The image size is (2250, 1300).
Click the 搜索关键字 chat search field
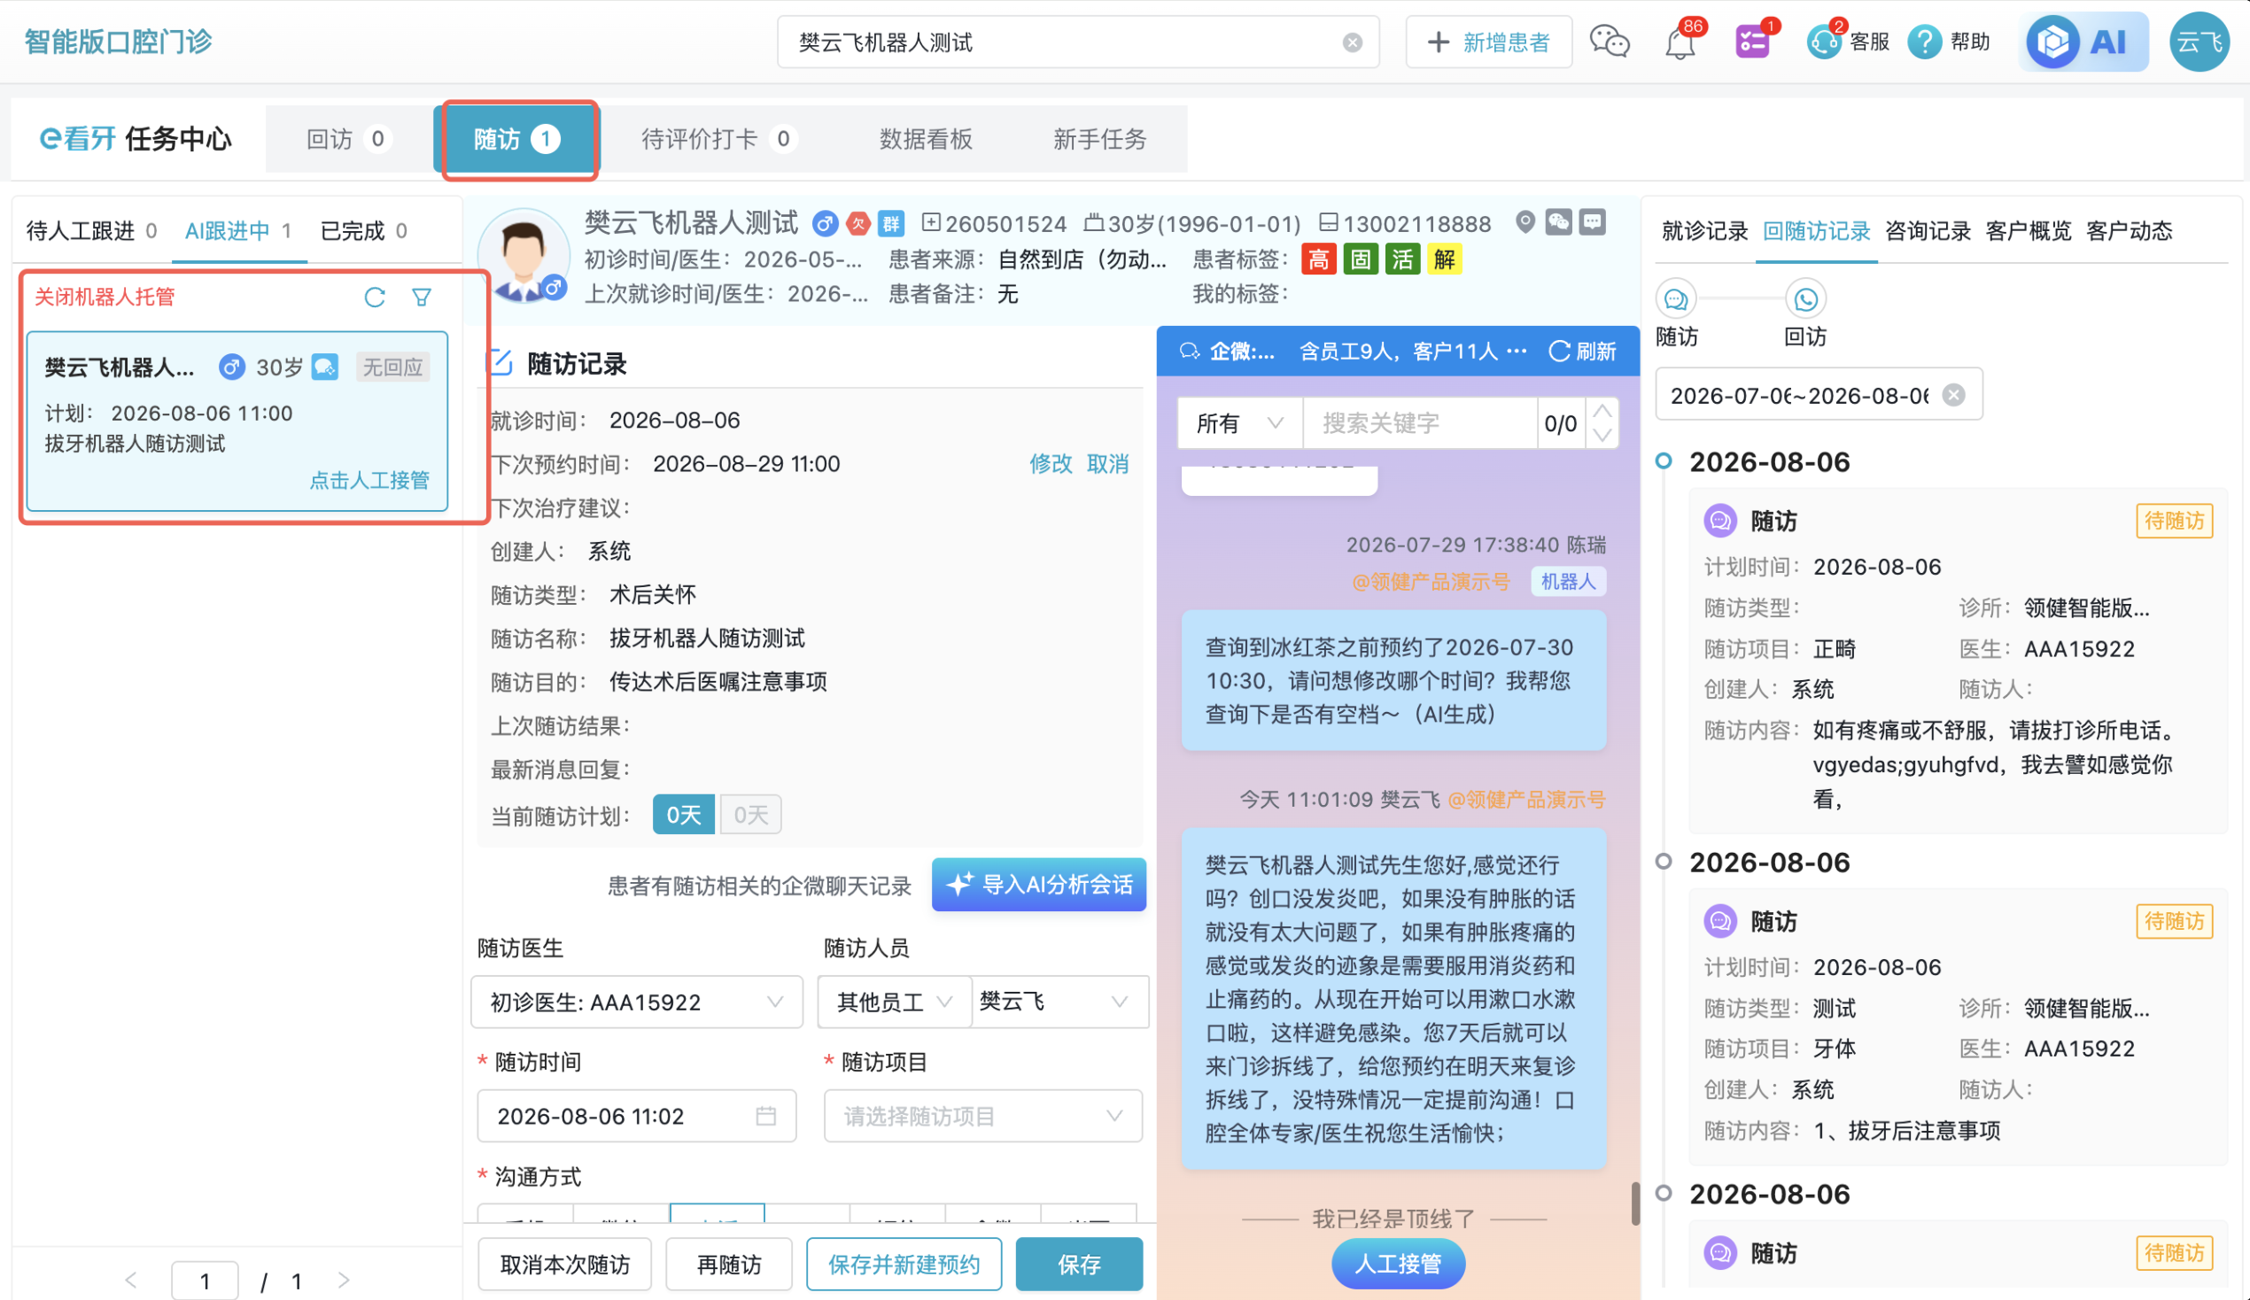[x=1420, y=423]
